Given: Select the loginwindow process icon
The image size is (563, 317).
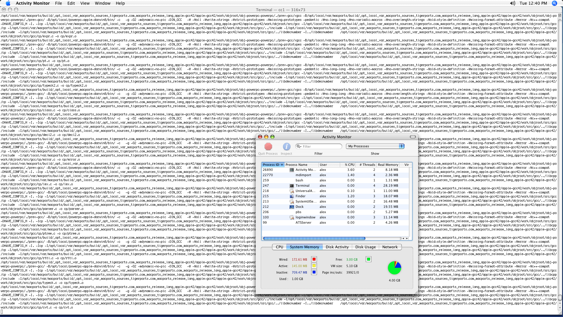Looking at the screenshot, I should click(292, 217).
